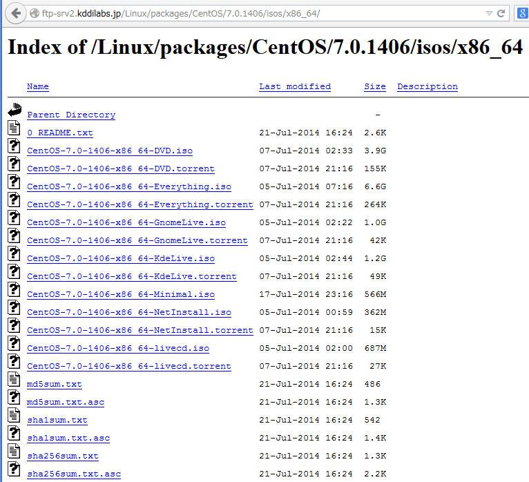Viewport: 529px width, 482px height.
Task: Click the 566M size of Minimal.iso
Action: 375,294
